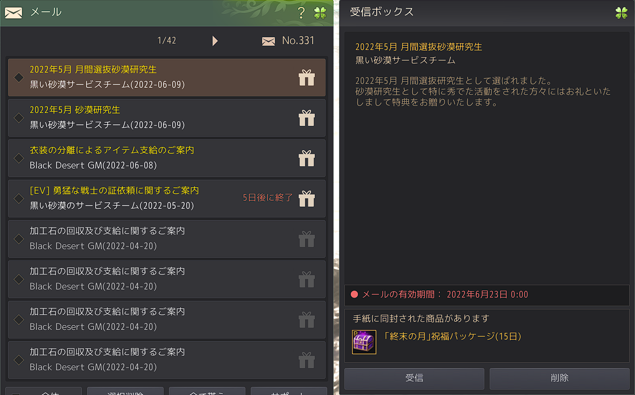Click the gift icon on [EV] 勇猛な戦士 mail

307,199
